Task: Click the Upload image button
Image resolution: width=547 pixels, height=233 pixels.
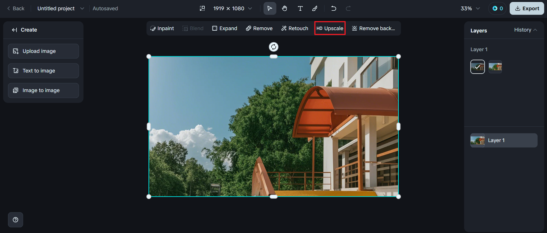Action: click(43, 51)
